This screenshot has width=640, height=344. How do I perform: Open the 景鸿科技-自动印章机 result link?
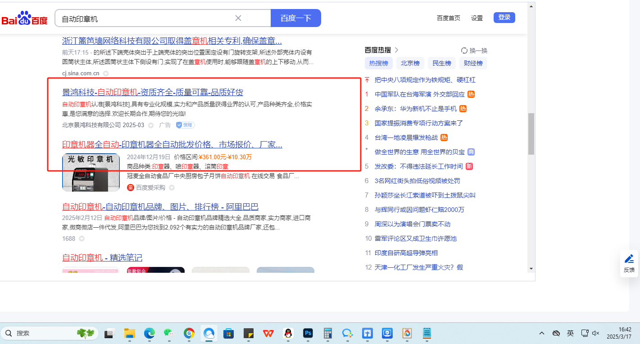pyautogui.click(x=153, y=92)
